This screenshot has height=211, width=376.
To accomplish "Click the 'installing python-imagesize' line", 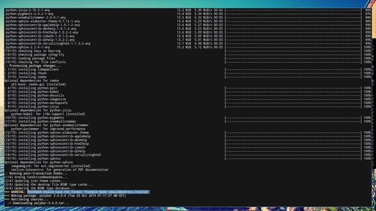I will [x=35, y=99].
